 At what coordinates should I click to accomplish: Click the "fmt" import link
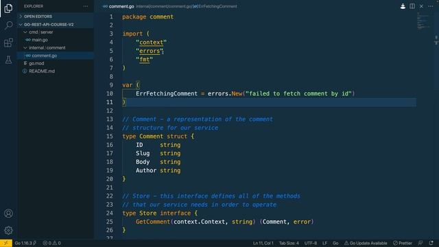pyautogui.click(x=145, y=60)
